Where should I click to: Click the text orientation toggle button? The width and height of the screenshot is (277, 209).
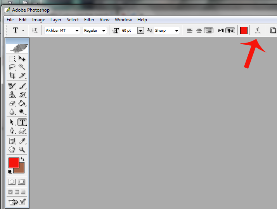coord(35,31)
